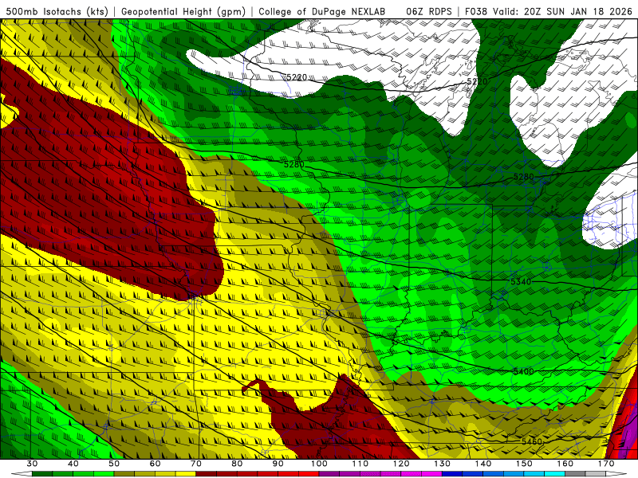The height and width of the screenshot is (478, 638).
Task: Select the "Geopotential Height (gpm)" header label
Action: pos(183,12)
